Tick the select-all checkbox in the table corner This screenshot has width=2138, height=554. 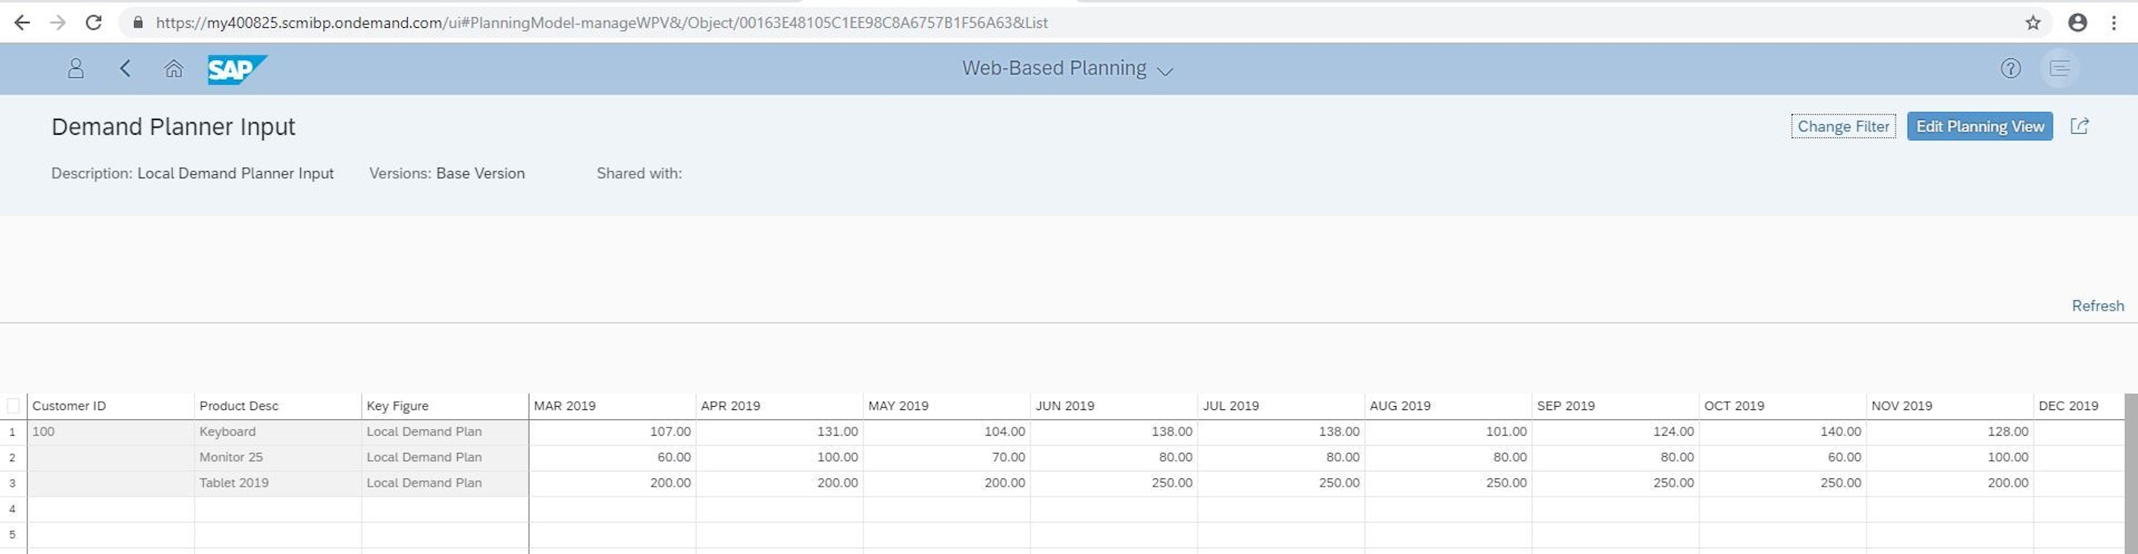pyautogui.click(x=13, y=405)
